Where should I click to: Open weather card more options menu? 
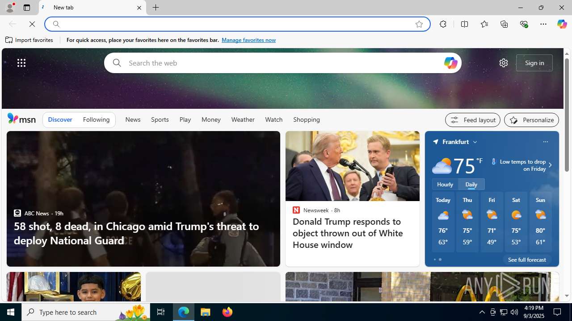(545, 142)
